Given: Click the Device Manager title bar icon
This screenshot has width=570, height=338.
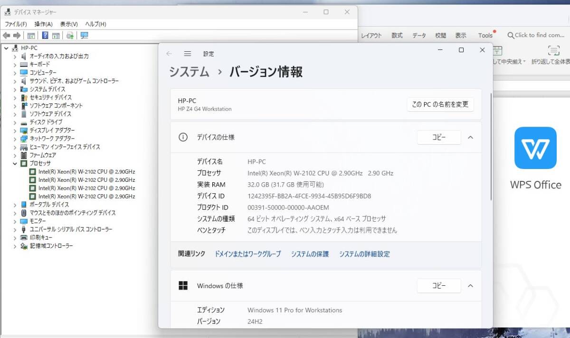Looking at the screenshot, I should pos(8,12).
